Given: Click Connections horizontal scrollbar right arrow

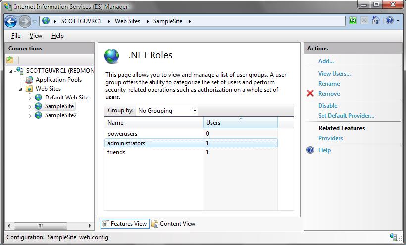Looking at the screenshot, I should pyautogui.click(x=90, y=226).
